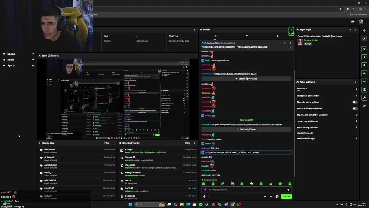
Task: Toggle Abonelere özel sohbet switch
Action: tap(355, 102)
